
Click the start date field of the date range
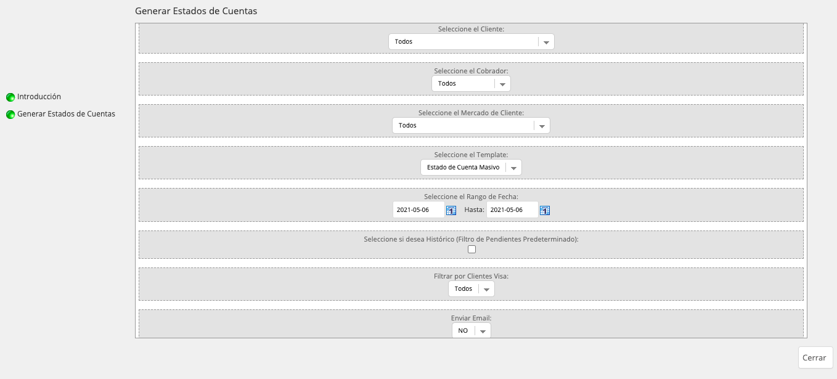(418, 210)
